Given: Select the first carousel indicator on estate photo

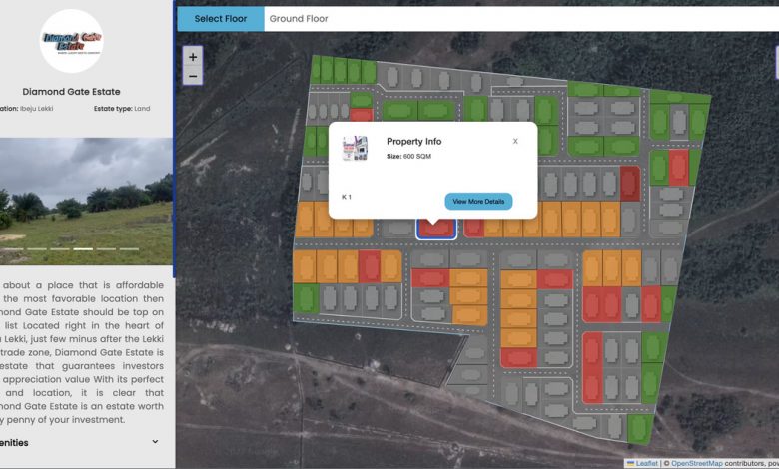Looking at the screenshot, I should pos(13,248).
